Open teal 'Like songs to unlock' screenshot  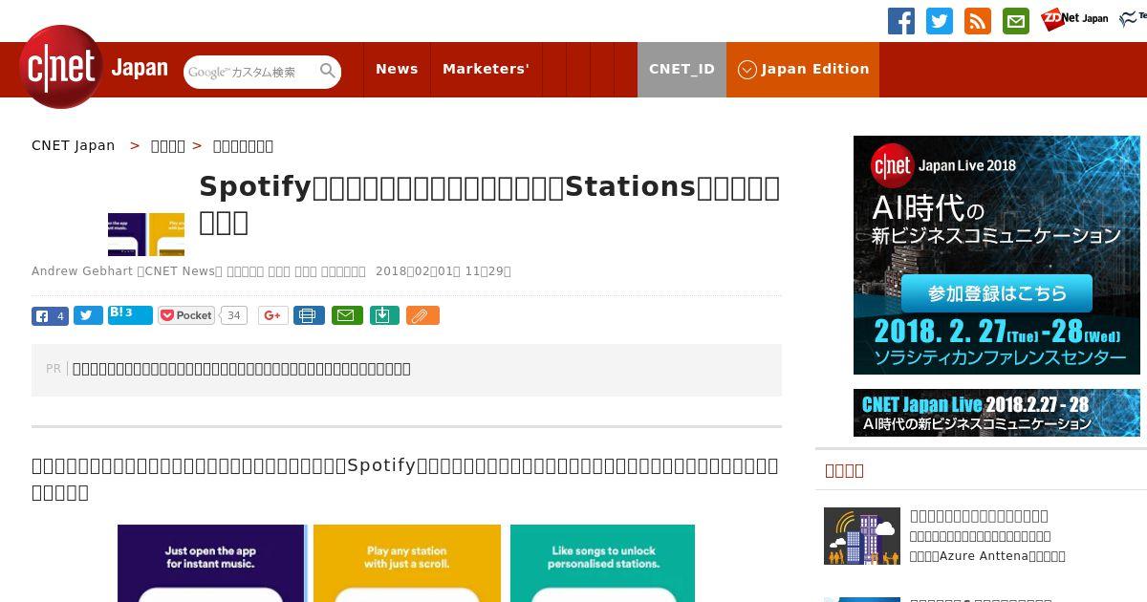[x=603, y=563]
